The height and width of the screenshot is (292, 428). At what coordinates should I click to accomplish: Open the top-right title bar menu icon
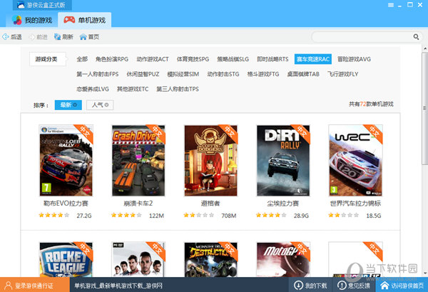pyautogui.click(x=391, y=5)
